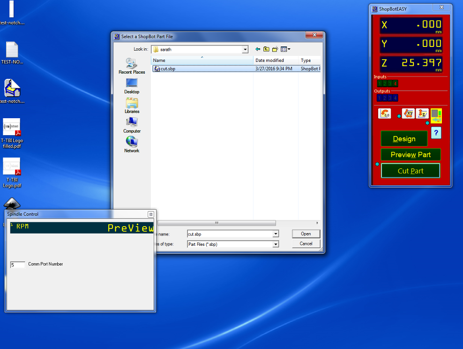Screen dimensions: 463x349
Task: Click the Cut Part button
Action: click(x=411, y=171)
